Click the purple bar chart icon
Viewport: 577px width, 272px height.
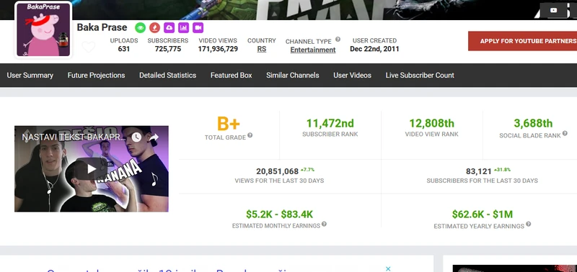[183, 27]
